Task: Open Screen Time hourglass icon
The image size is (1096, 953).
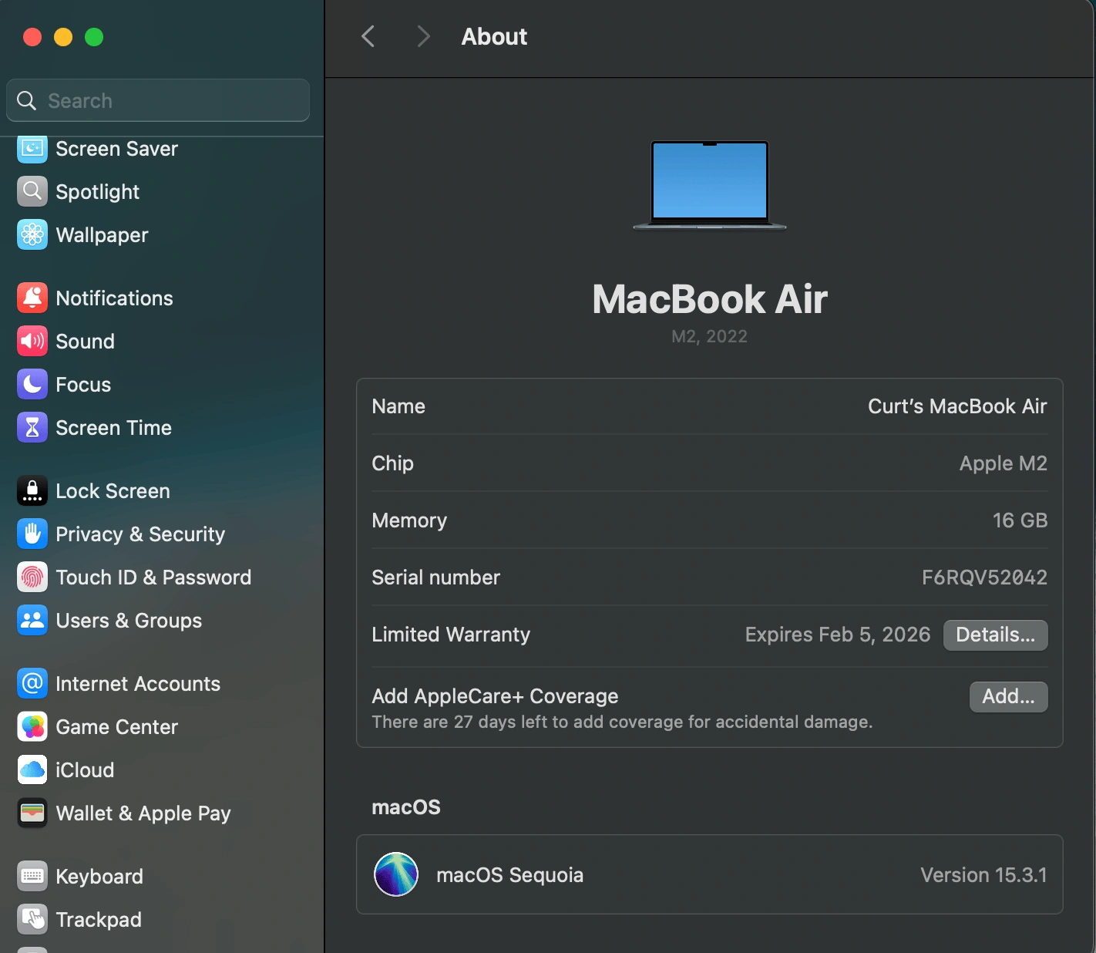Action: 32,428
